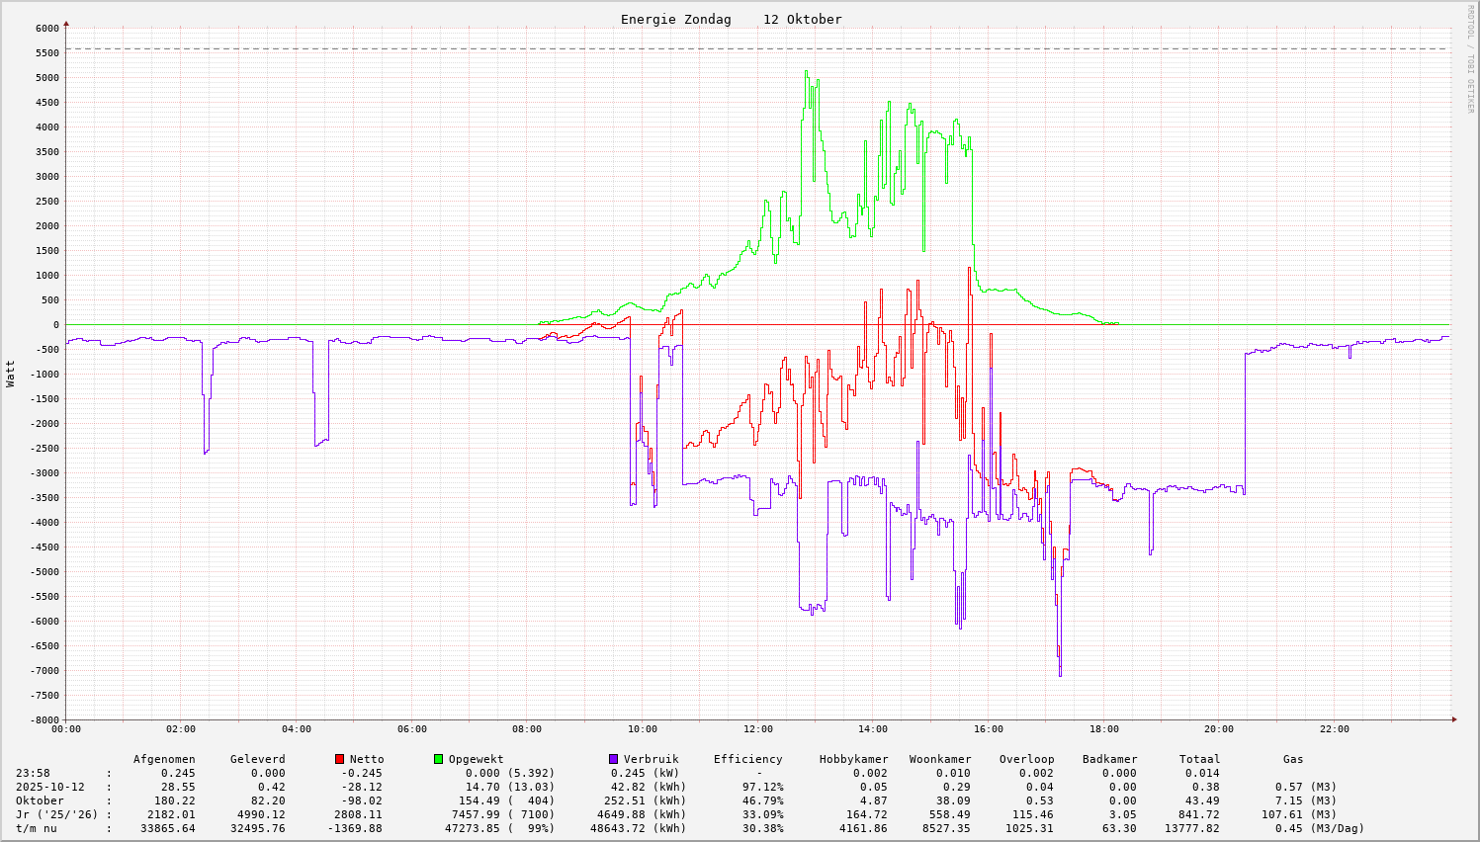Select the chart title 'Energie Zondag 12 Oktober'
The height and width of the screenshot is (842, 1480).
pos(731,20)
